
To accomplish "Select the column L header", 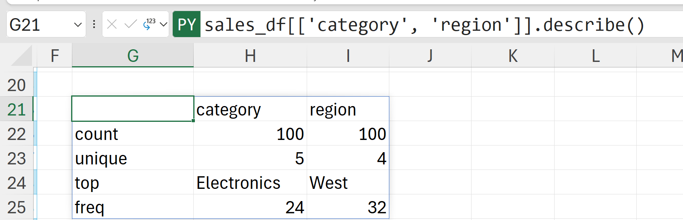I will 595,56.
